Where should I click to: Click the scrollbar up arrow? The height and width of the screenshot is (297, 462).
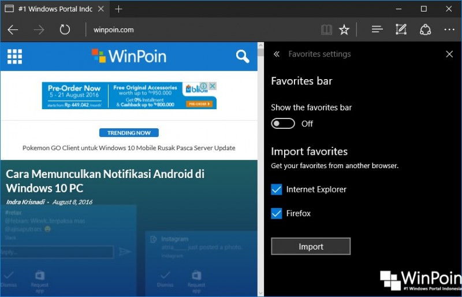[260, 45]
